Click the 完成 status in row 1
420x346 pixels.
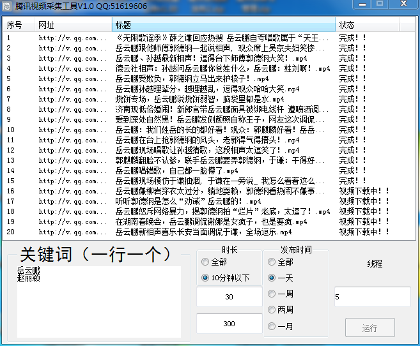352,38
